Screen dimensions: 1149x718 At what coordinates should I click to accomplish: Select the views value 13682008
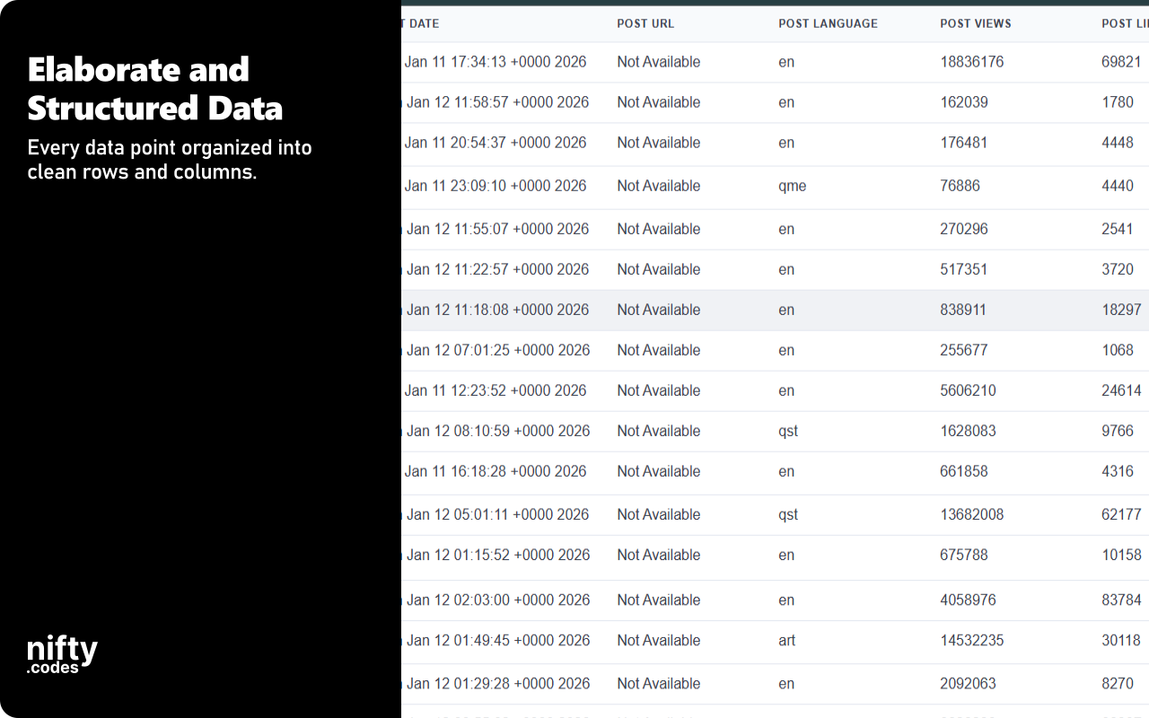pos(971,514)
